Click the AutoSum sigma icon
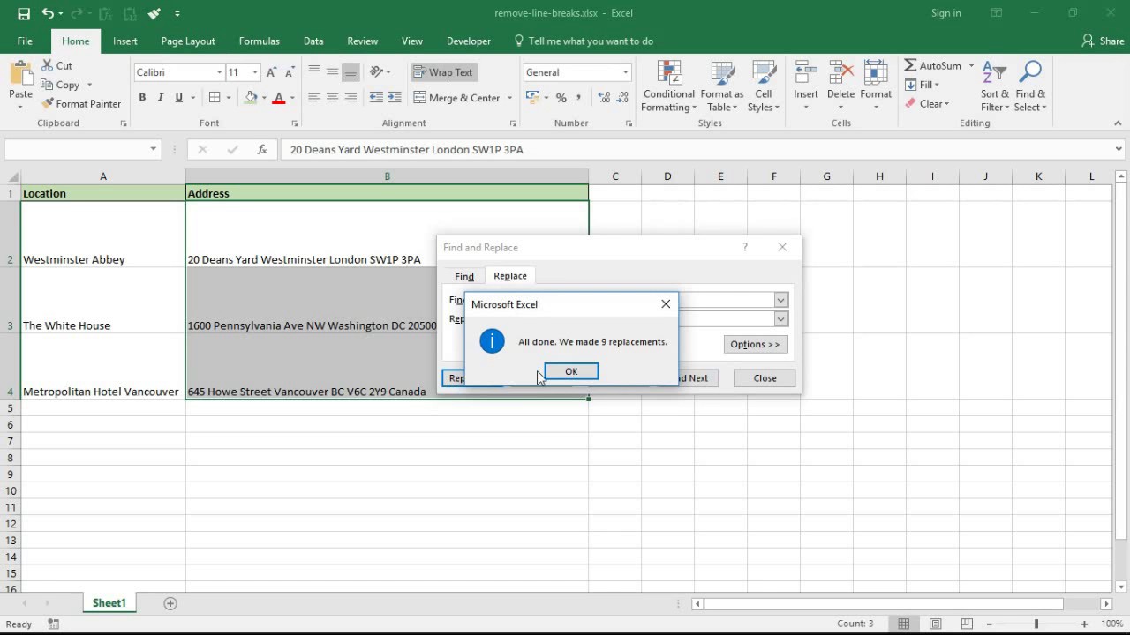The image size is (1130, 635). click(910, 65)
